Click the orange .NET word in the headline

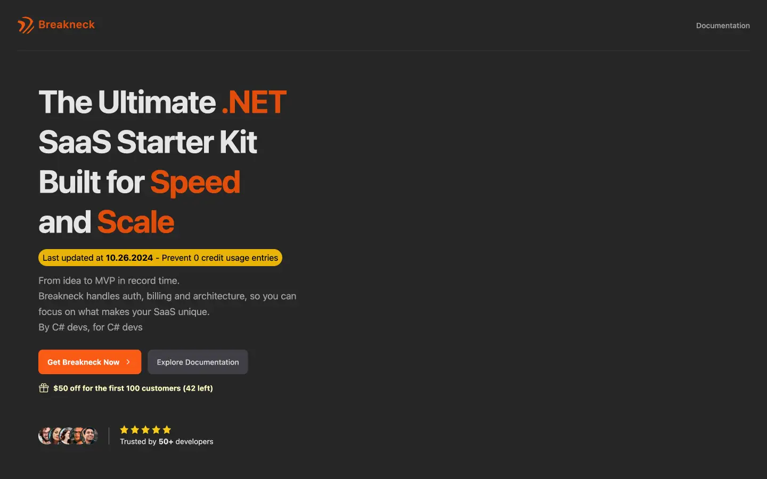tap(254, 102)
